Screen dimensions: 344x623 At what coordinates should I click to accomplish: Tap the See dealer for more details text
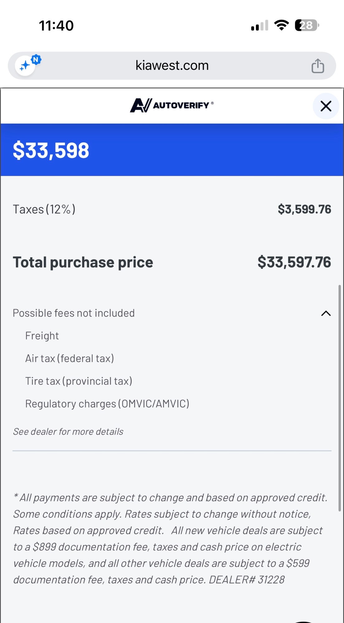(x=68, y=432)
